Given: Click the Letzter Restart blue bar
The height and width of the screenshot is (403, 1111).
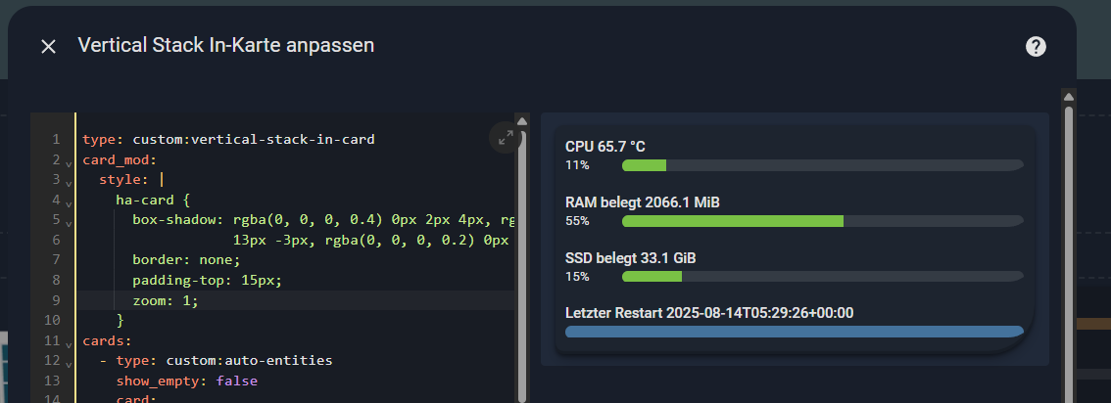Looking at the screenshot, I should (x=794, y=332).
